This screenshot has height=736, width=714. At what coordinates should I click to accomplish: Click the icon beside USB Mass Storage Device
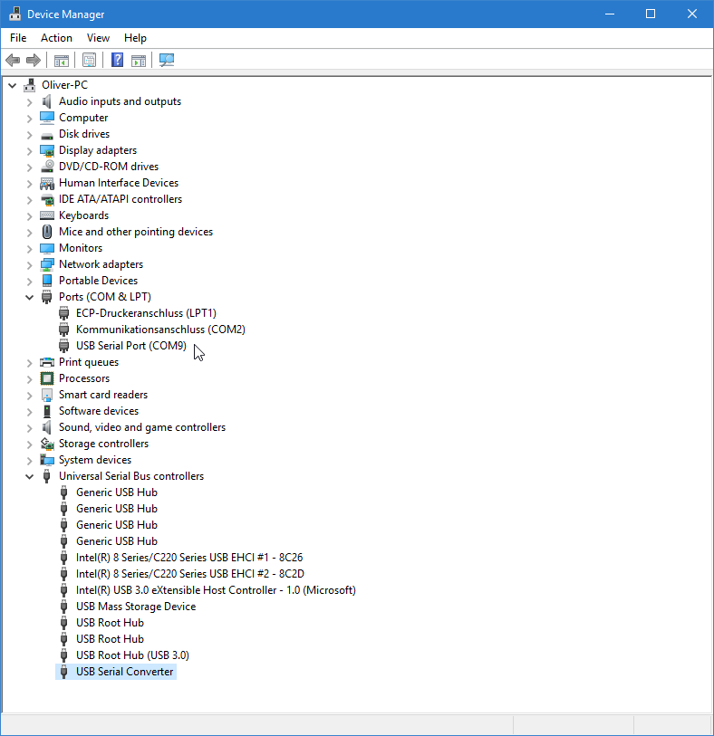point(64,607)
